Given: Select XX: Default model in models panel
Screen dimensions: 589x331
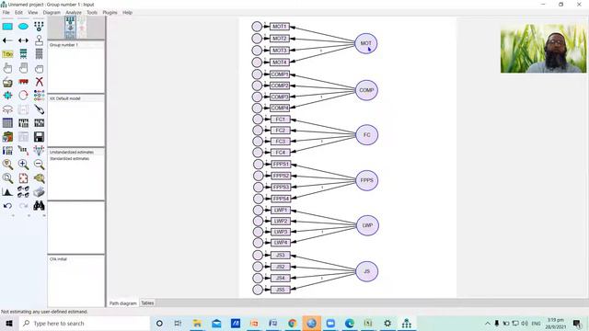Looking at the screenshot, I should [65, 98].
